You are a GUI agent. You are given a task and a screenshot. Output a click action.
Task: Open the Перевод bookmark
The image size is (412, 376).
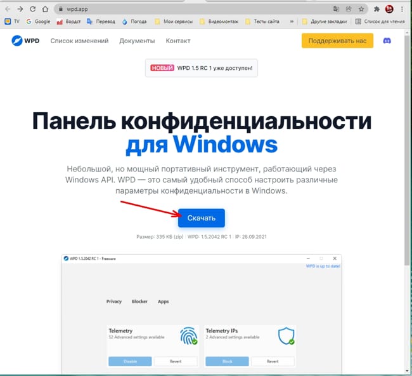[x=101, y=22]
